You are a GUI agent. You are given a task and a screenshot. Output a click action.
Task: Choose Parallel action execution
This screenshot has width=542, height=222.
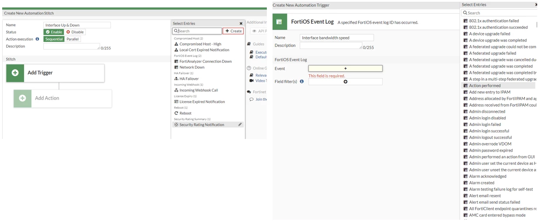tap(73, 39)
